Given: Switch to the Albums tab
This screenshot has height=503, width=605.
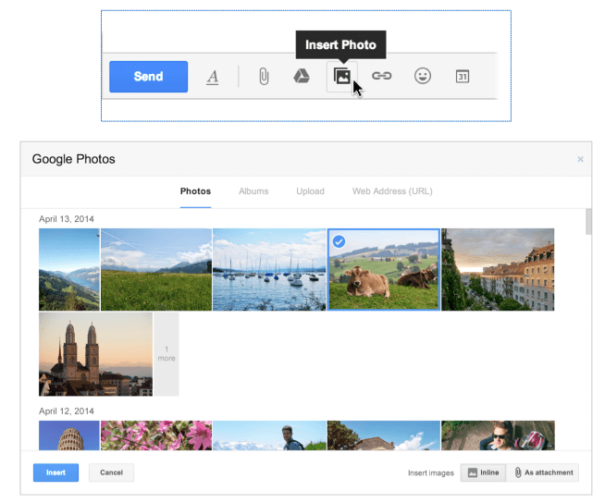Looking at the screenshot, I should (x=253, y=191).
